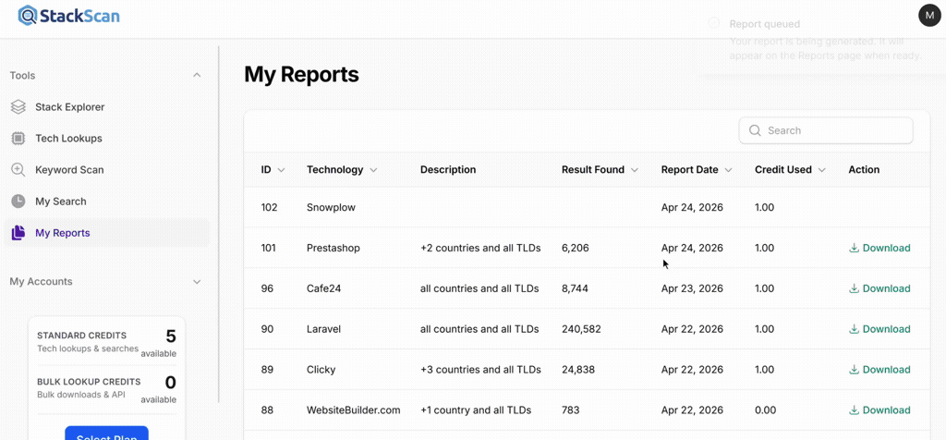
Task: Click the Select Plan button
Action: [x=107, y=433]
